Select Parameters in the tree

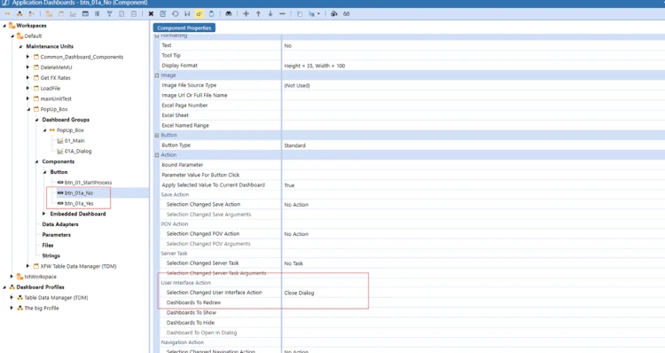click(57, 235)
